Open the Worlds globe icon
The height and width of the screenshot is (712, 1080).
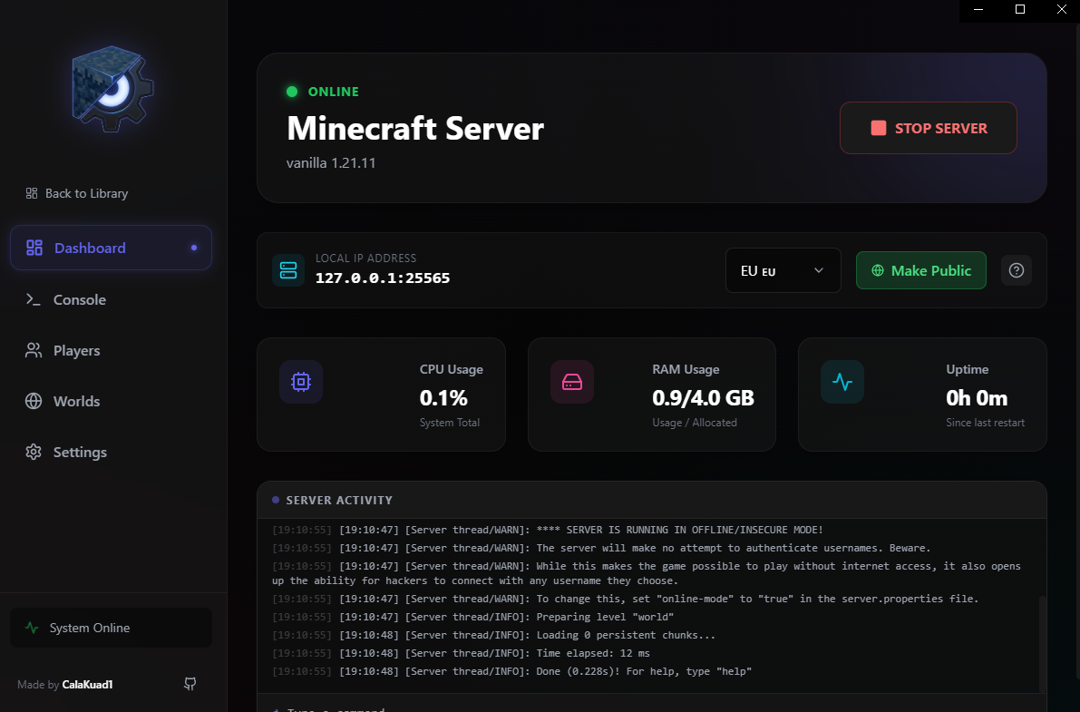(33, 401)
